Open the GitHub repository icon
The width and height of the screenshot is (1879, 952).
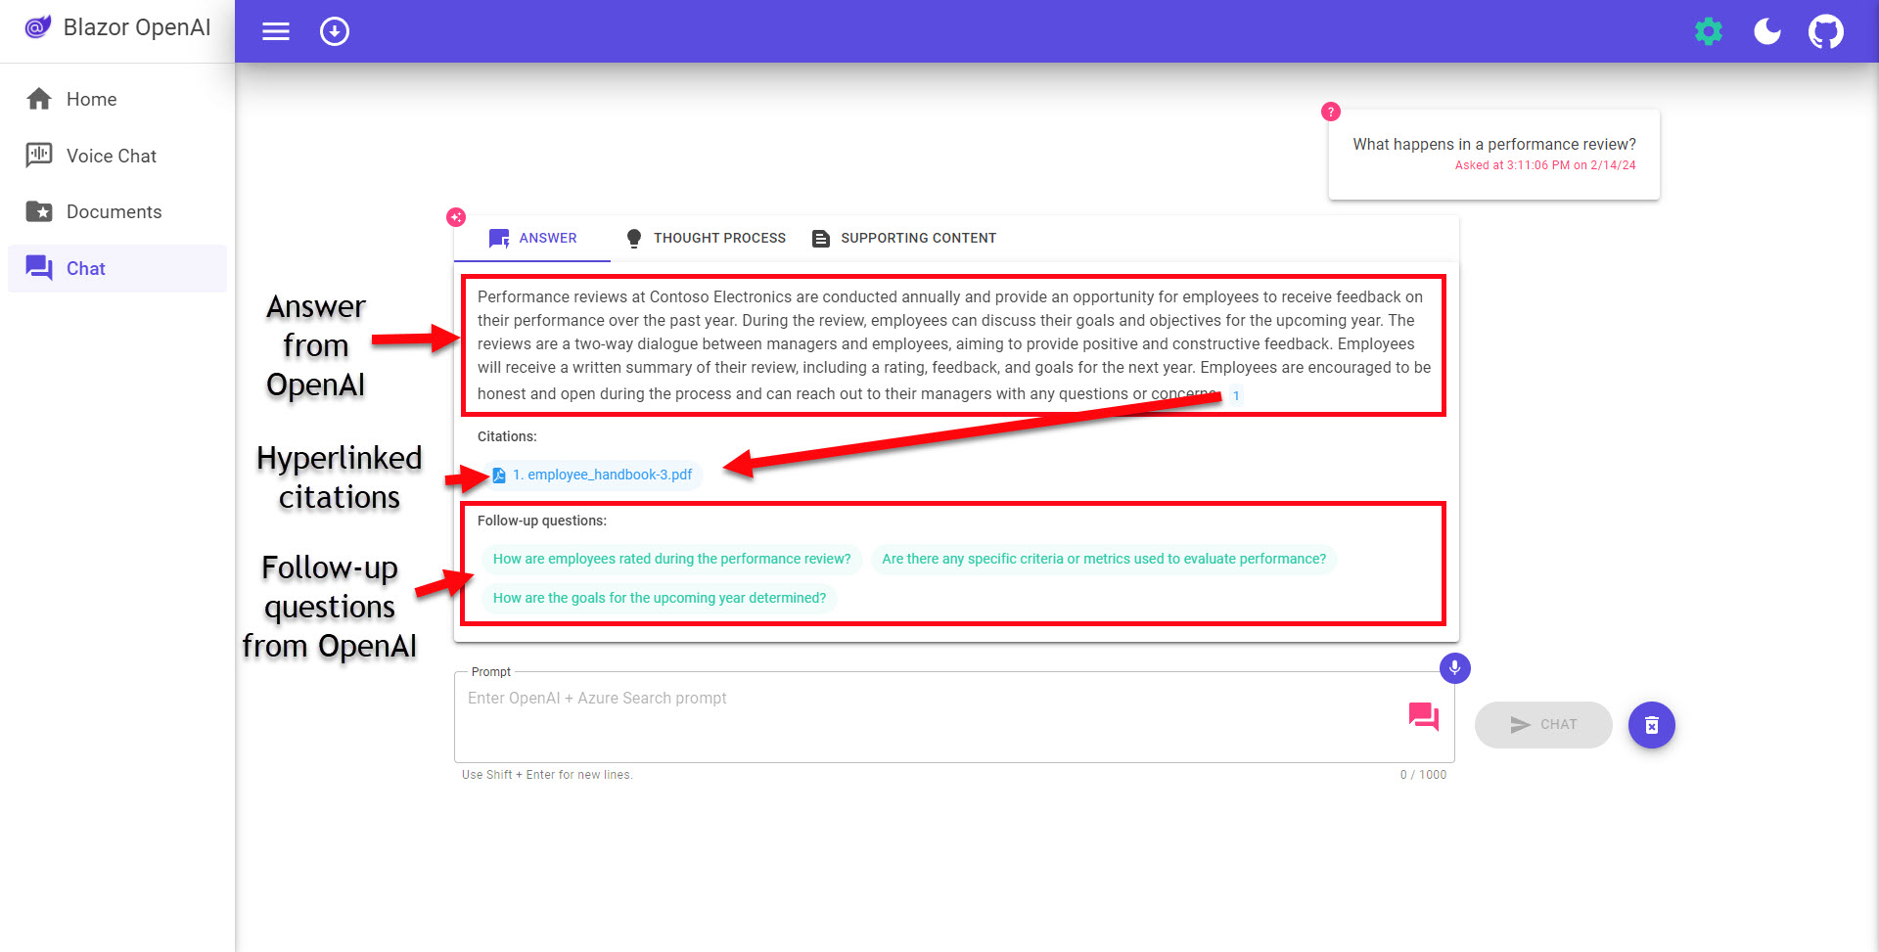tap(1826, 31)
